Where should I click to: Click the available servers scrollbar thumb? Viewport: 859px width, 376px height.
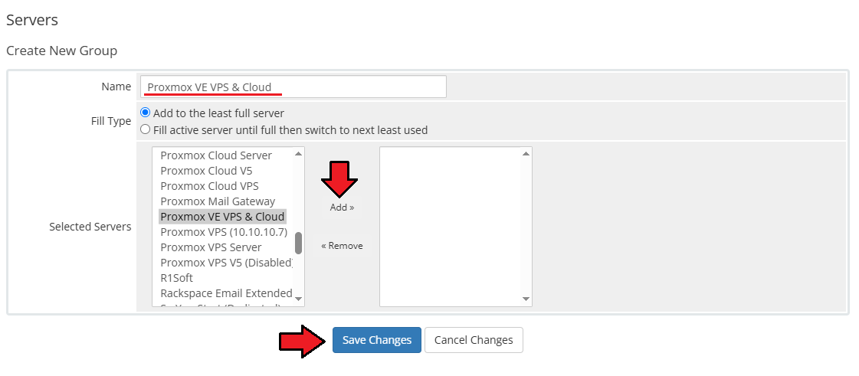(x=299, y=243)
